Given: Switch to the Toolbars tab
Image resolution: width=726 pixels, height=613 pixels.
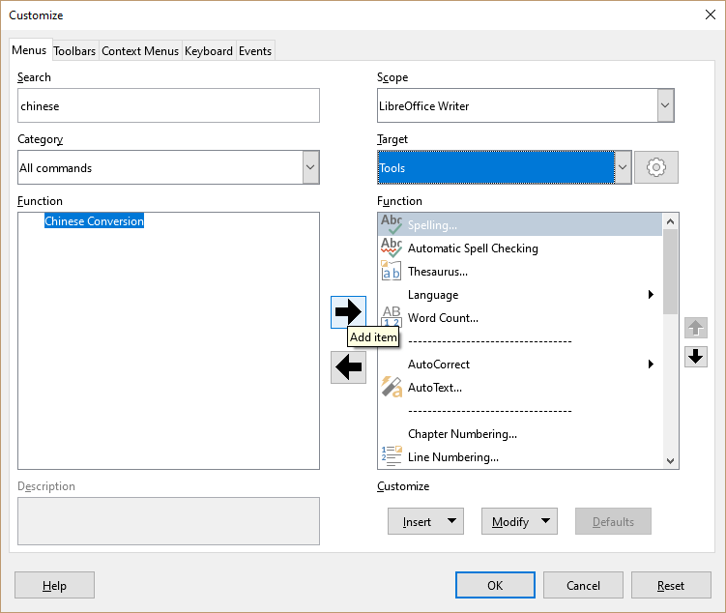Looking at the screenshot, I should (x=74, y=51).
